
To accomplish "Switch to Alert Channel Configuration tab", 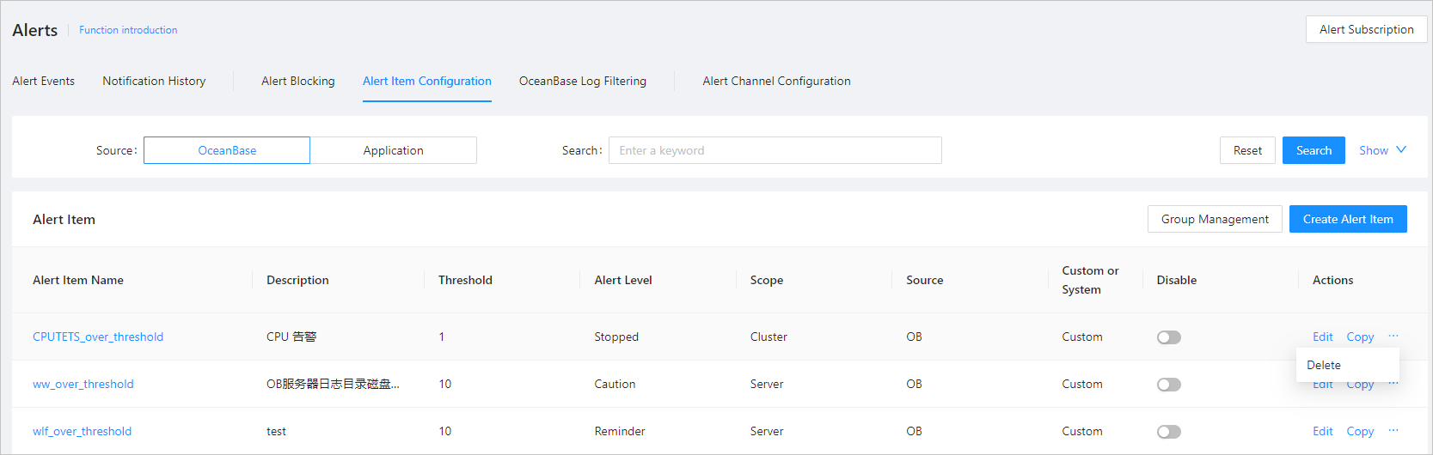I will 776,81.
